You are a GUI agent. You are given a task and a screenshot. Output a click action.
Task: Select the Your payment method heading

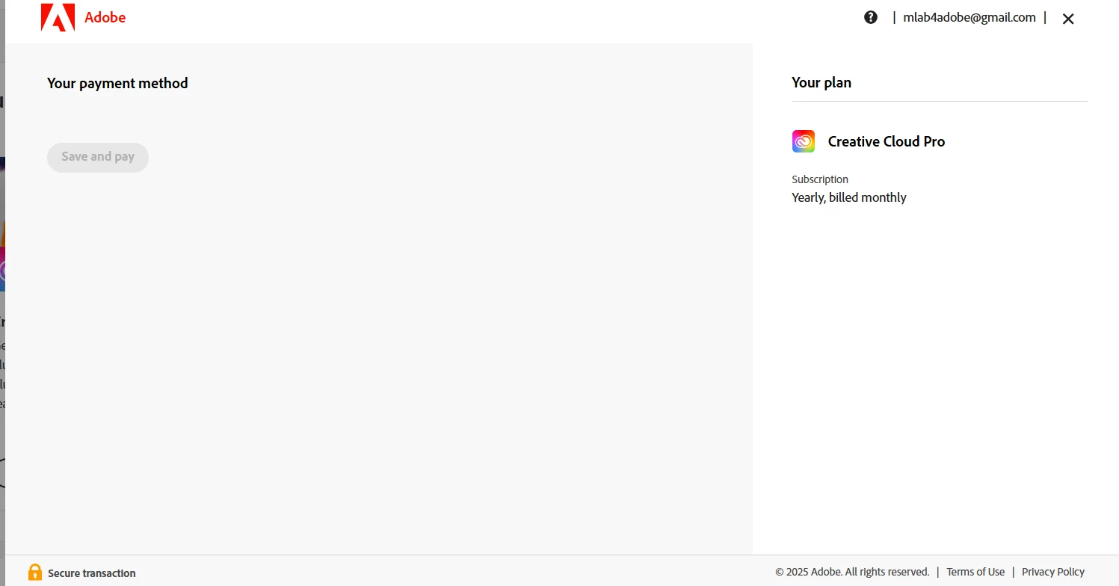[117, 83]
